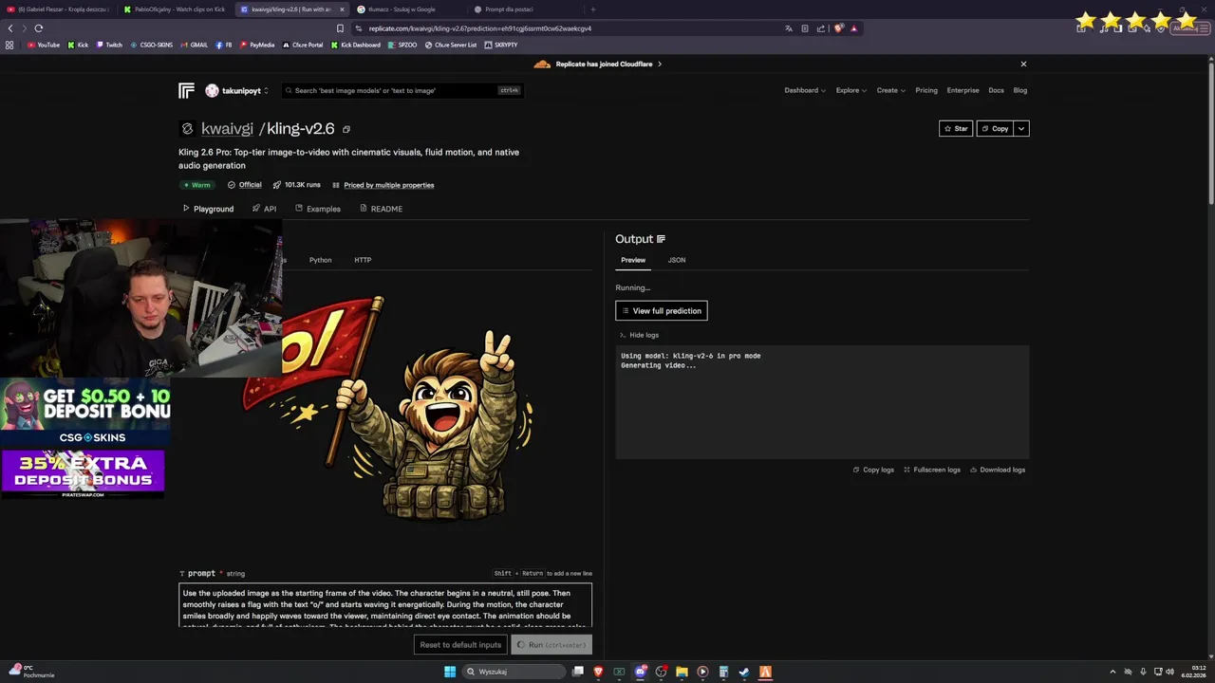This screenshot has height=683, width=1215.
Task: Switch to the API tab
Action: [x=264, y=209]
